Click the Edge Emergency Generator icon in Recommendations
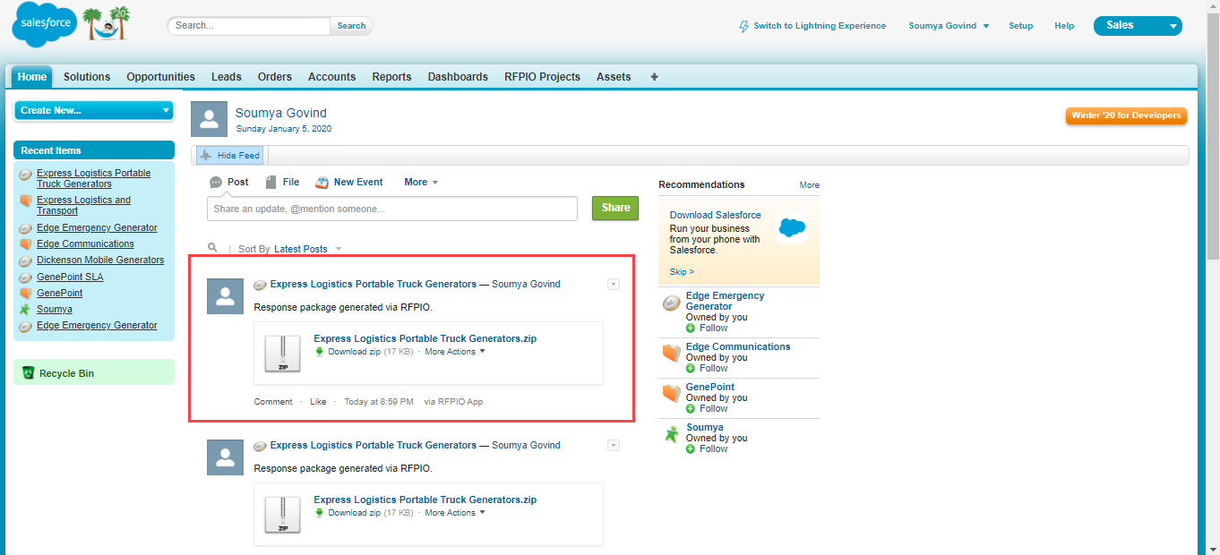 (671, 303)
